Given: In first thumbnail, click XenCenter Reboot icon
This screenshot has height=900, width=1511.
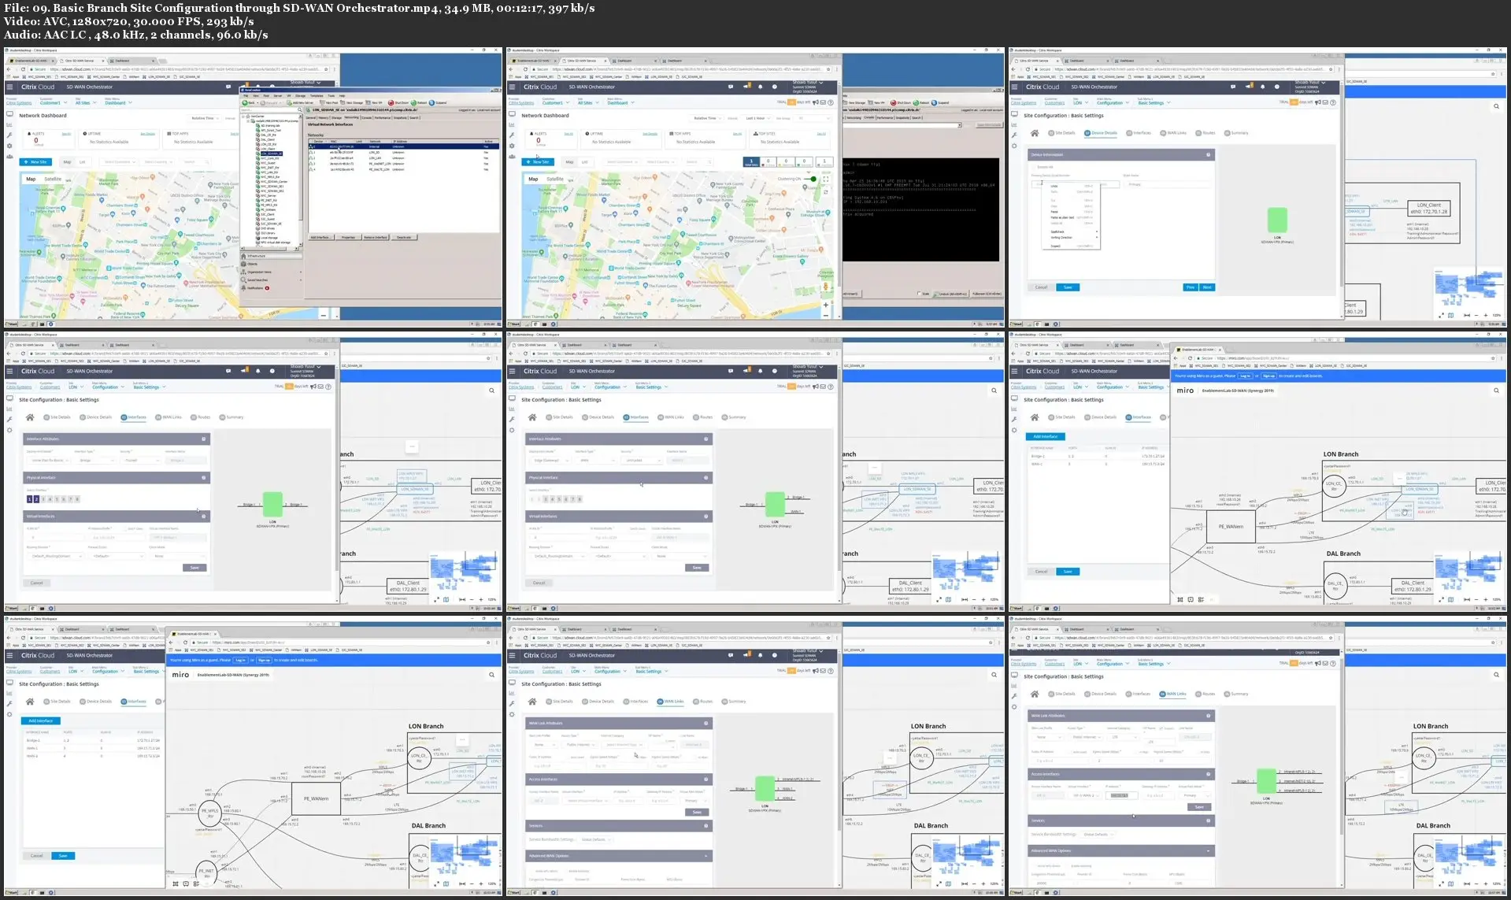Looking at the screenshot, I should [x=415, y=102].
